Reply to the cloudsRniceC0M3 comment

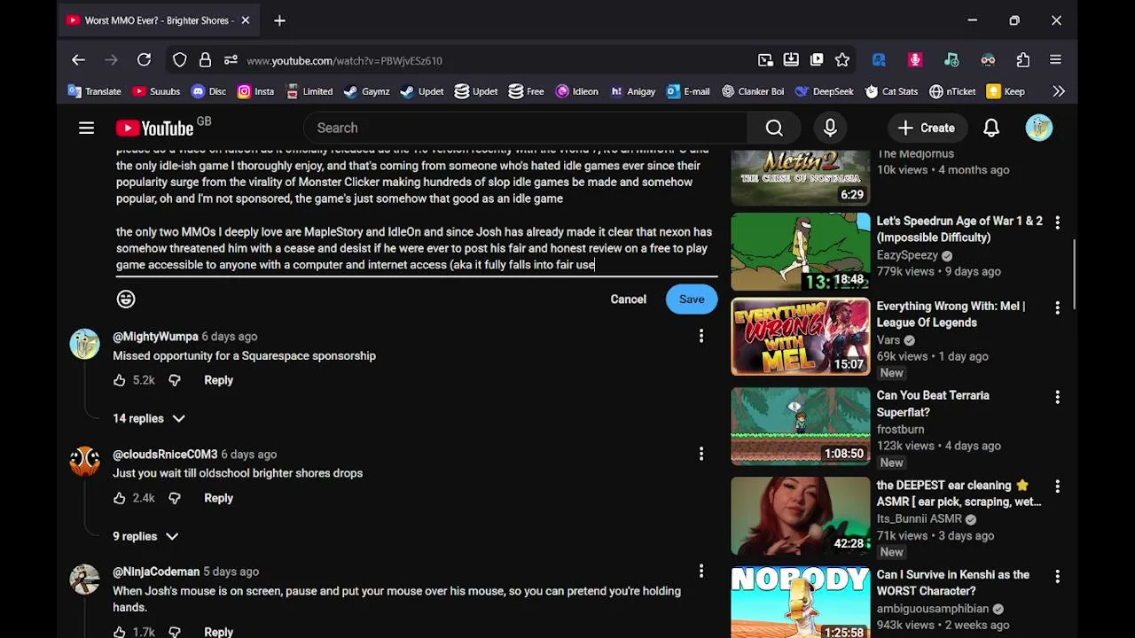(x=218, y=498)
